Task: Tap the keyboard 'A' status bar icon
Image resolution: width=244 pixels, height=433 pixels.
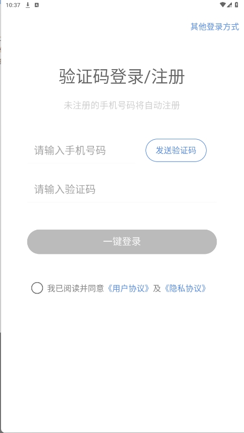Action: pyautogui.click(x=37, y=5)
